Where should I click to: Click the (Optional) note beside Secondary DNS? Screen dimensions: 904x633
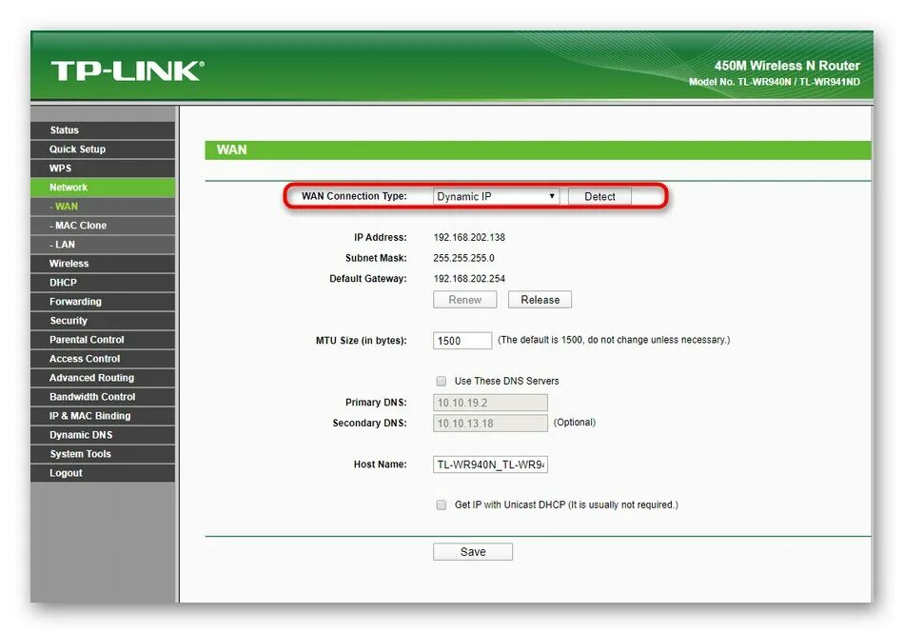[x=575, y=423]
